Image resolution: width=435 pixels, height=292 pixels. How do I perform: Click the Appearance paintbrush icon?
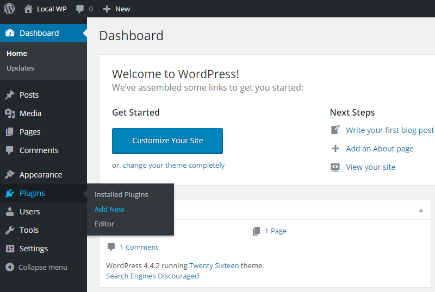10,175
